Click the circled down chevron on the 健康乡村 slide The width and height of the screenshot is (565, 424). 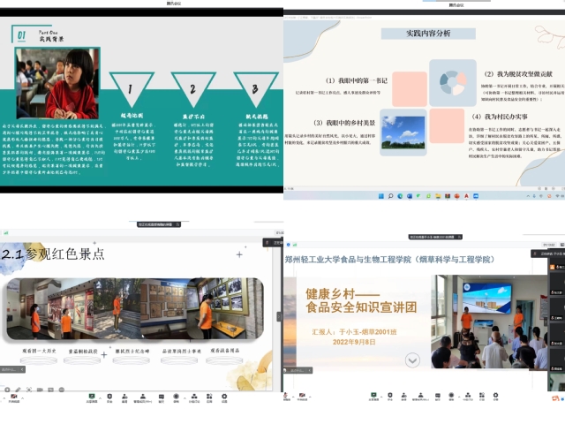412,360
